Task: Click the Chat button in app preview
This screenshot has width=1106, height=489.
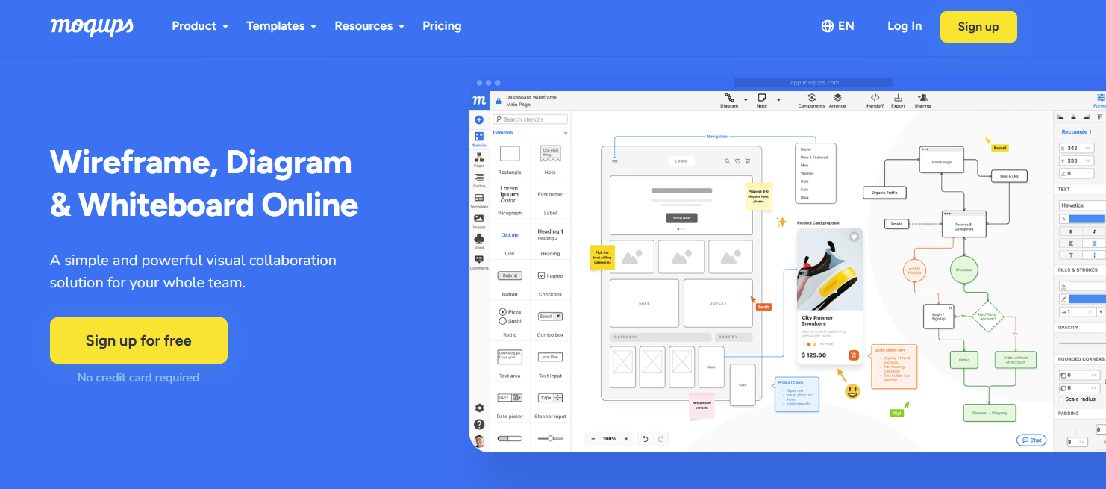Action: tap(1031, 440)
